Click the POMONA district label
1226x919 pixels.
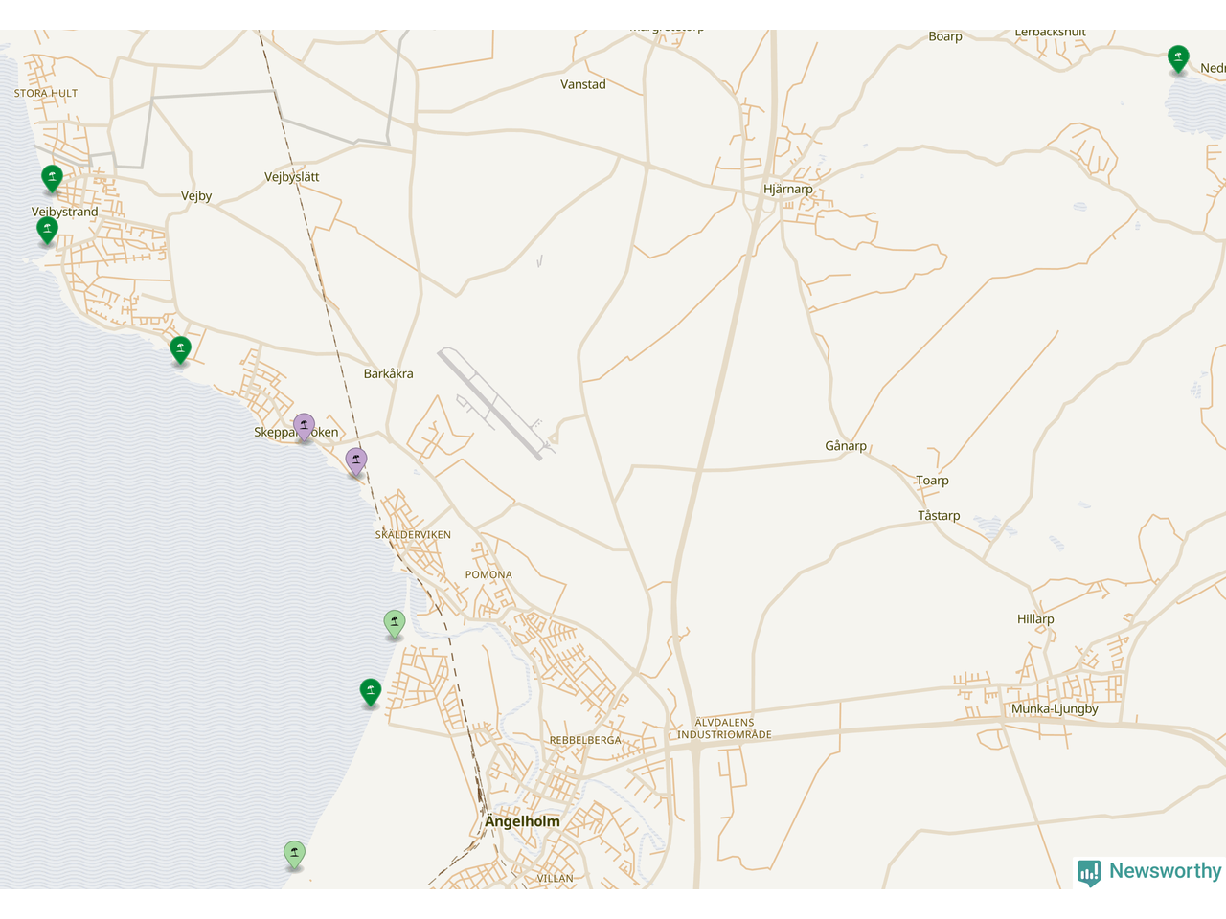(488, 575)
